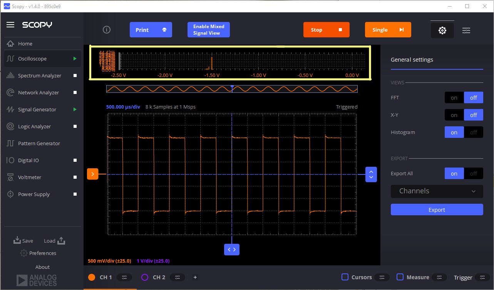The image size is (494, 290).
Task: Open the General settings gear icon
Action: (442, 30)
